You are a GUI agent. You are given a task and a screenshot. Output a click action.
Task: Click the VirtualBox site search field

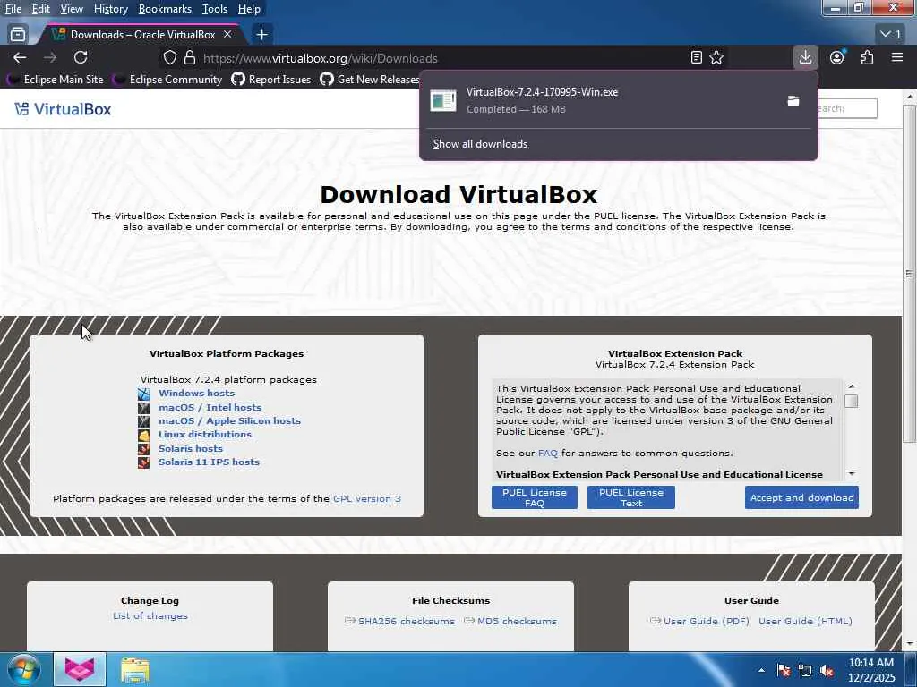pyautogui.click(x=847, y=108)
